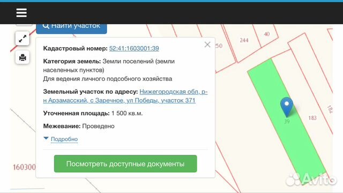Open cadastral number 52:41:1603001:39 link

[134, 48]
